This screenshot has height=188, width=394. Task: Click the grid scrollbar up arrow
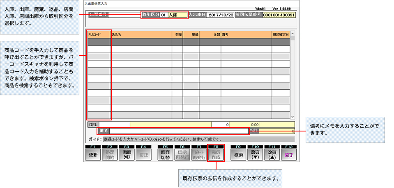click(293, 34)
